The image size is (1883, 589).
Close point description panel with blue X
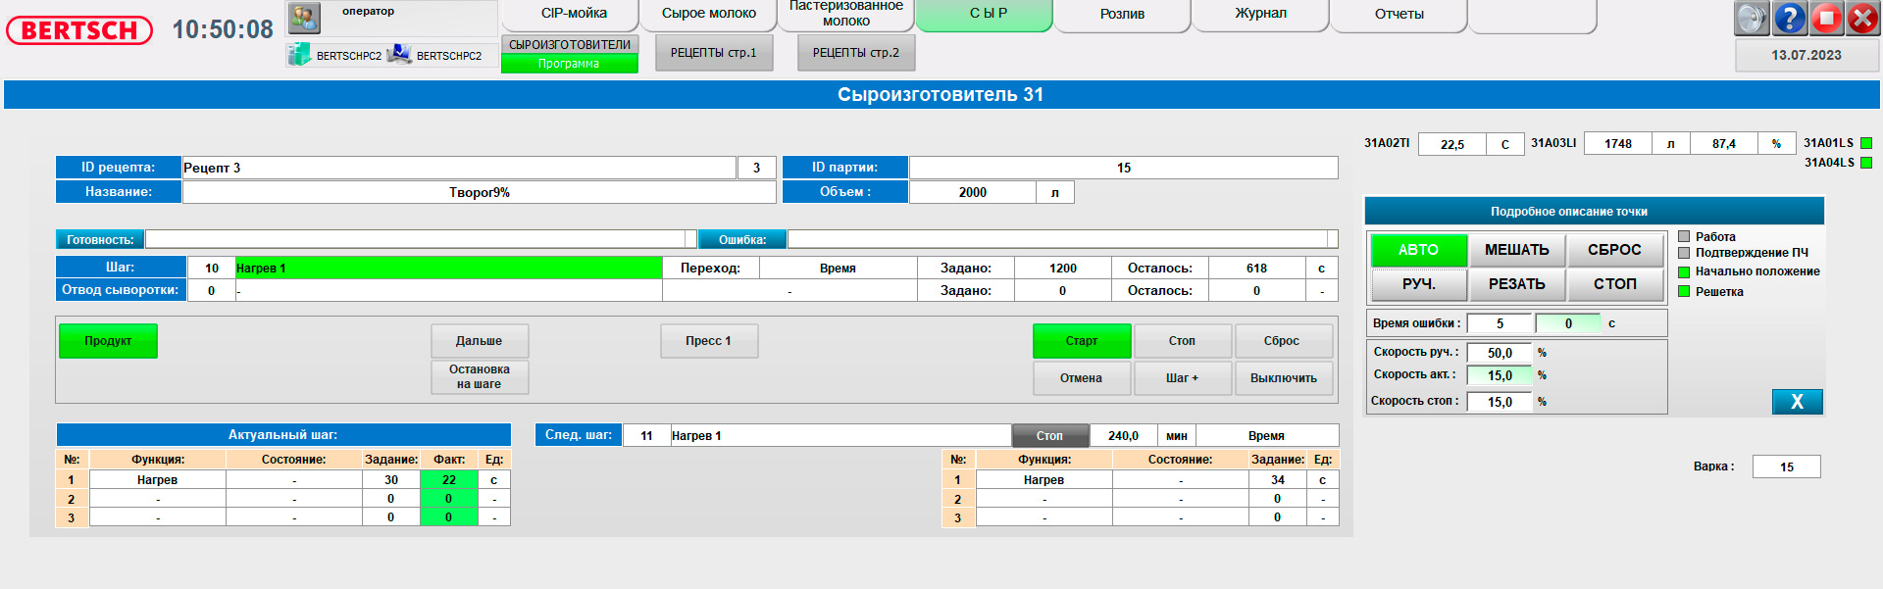[x=1797, y=402]
